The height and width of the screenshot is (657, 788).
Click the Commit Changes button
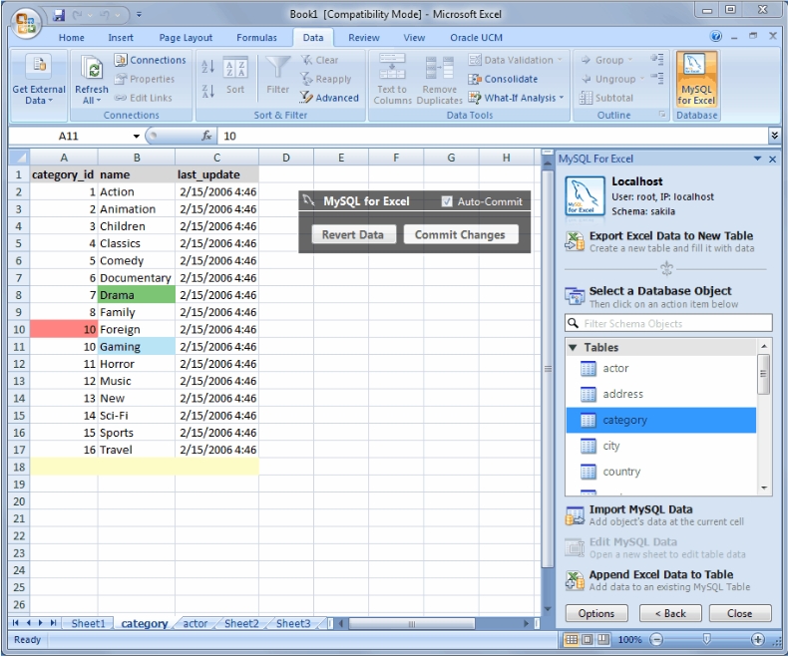pos(461,234)
